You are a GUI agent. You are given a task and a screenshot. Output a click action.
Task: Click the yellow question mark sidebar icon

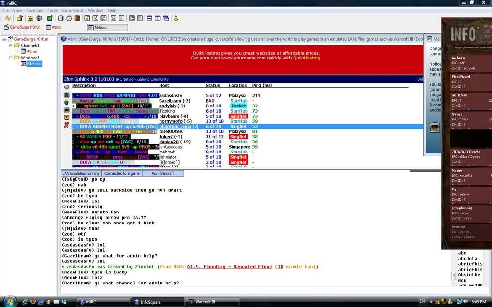click(66, 117)
